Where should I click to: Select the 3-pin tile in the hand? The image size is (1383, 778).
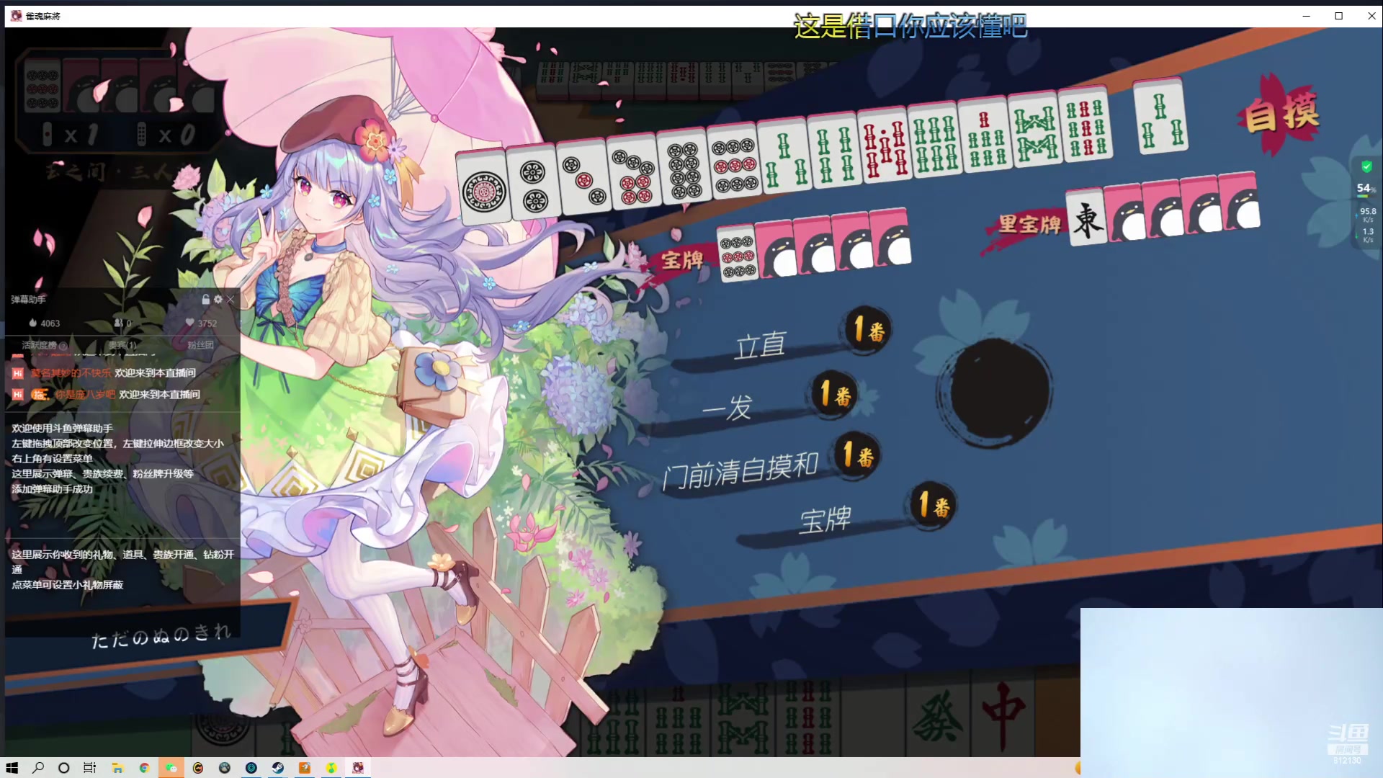tap(584, 176)
